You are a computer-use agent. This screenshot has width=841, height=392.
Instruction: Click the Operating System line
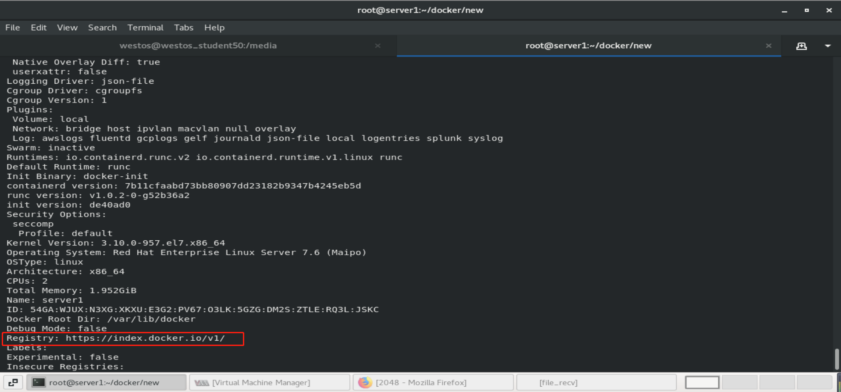pos(186,253)
